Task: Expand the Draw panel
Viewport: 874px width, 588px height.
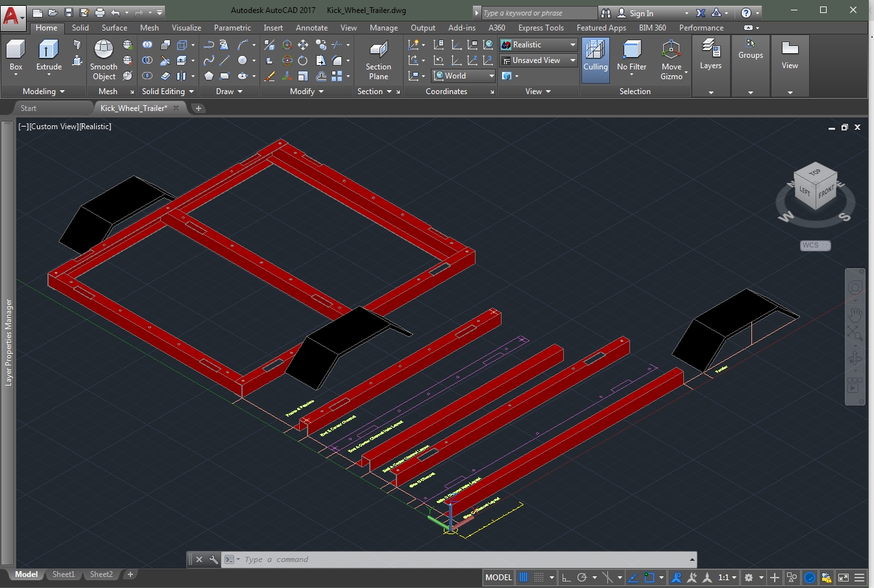Action: click(229, 92)
